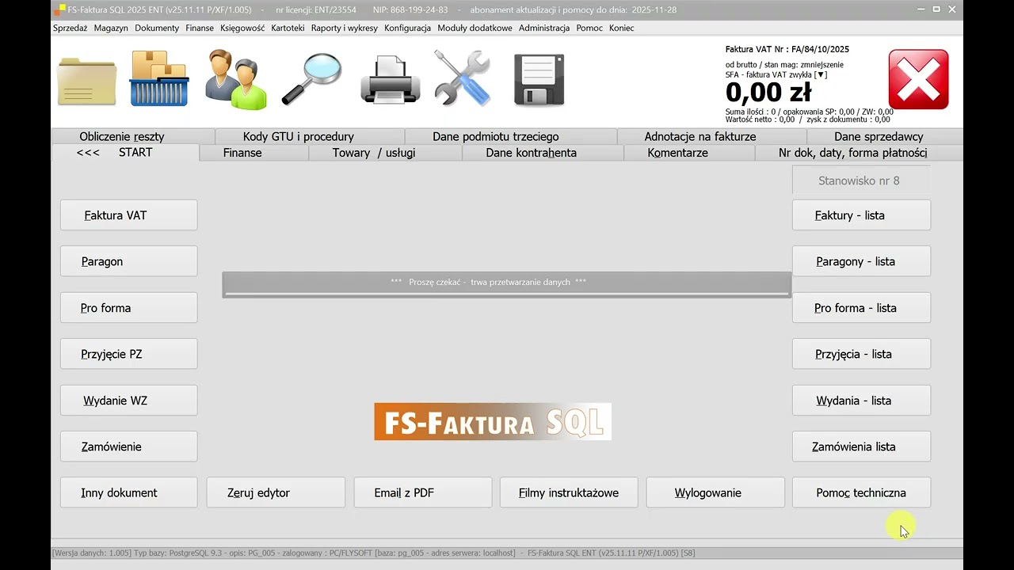Switch to the Towary / usługi tab
Viewport: 1014px width, 570px height.
(385, 153)
